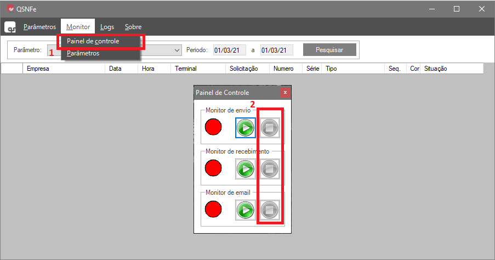Click the QSNFe logo icon in menu bar

point(10,27)
